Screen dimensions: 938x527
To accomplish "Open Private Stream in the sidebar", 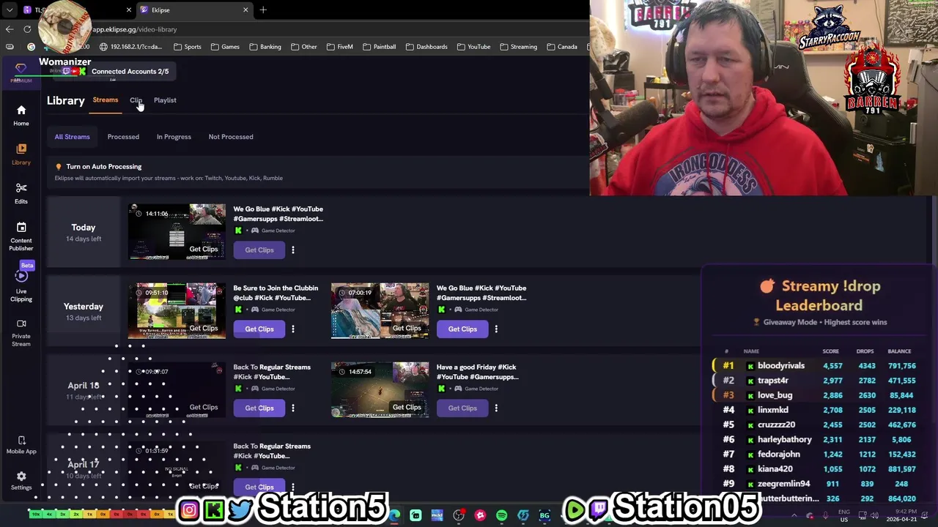I will pos(21,332).
